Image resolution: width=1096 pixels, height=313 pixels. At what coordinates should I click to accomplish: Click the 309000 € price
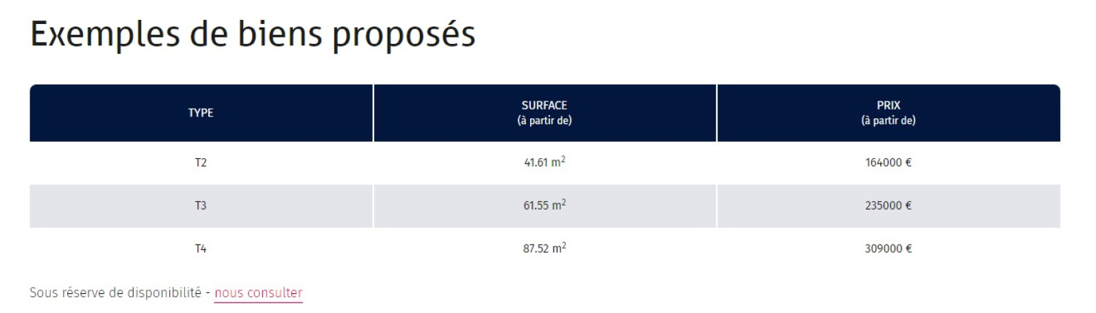pos(888,249)
